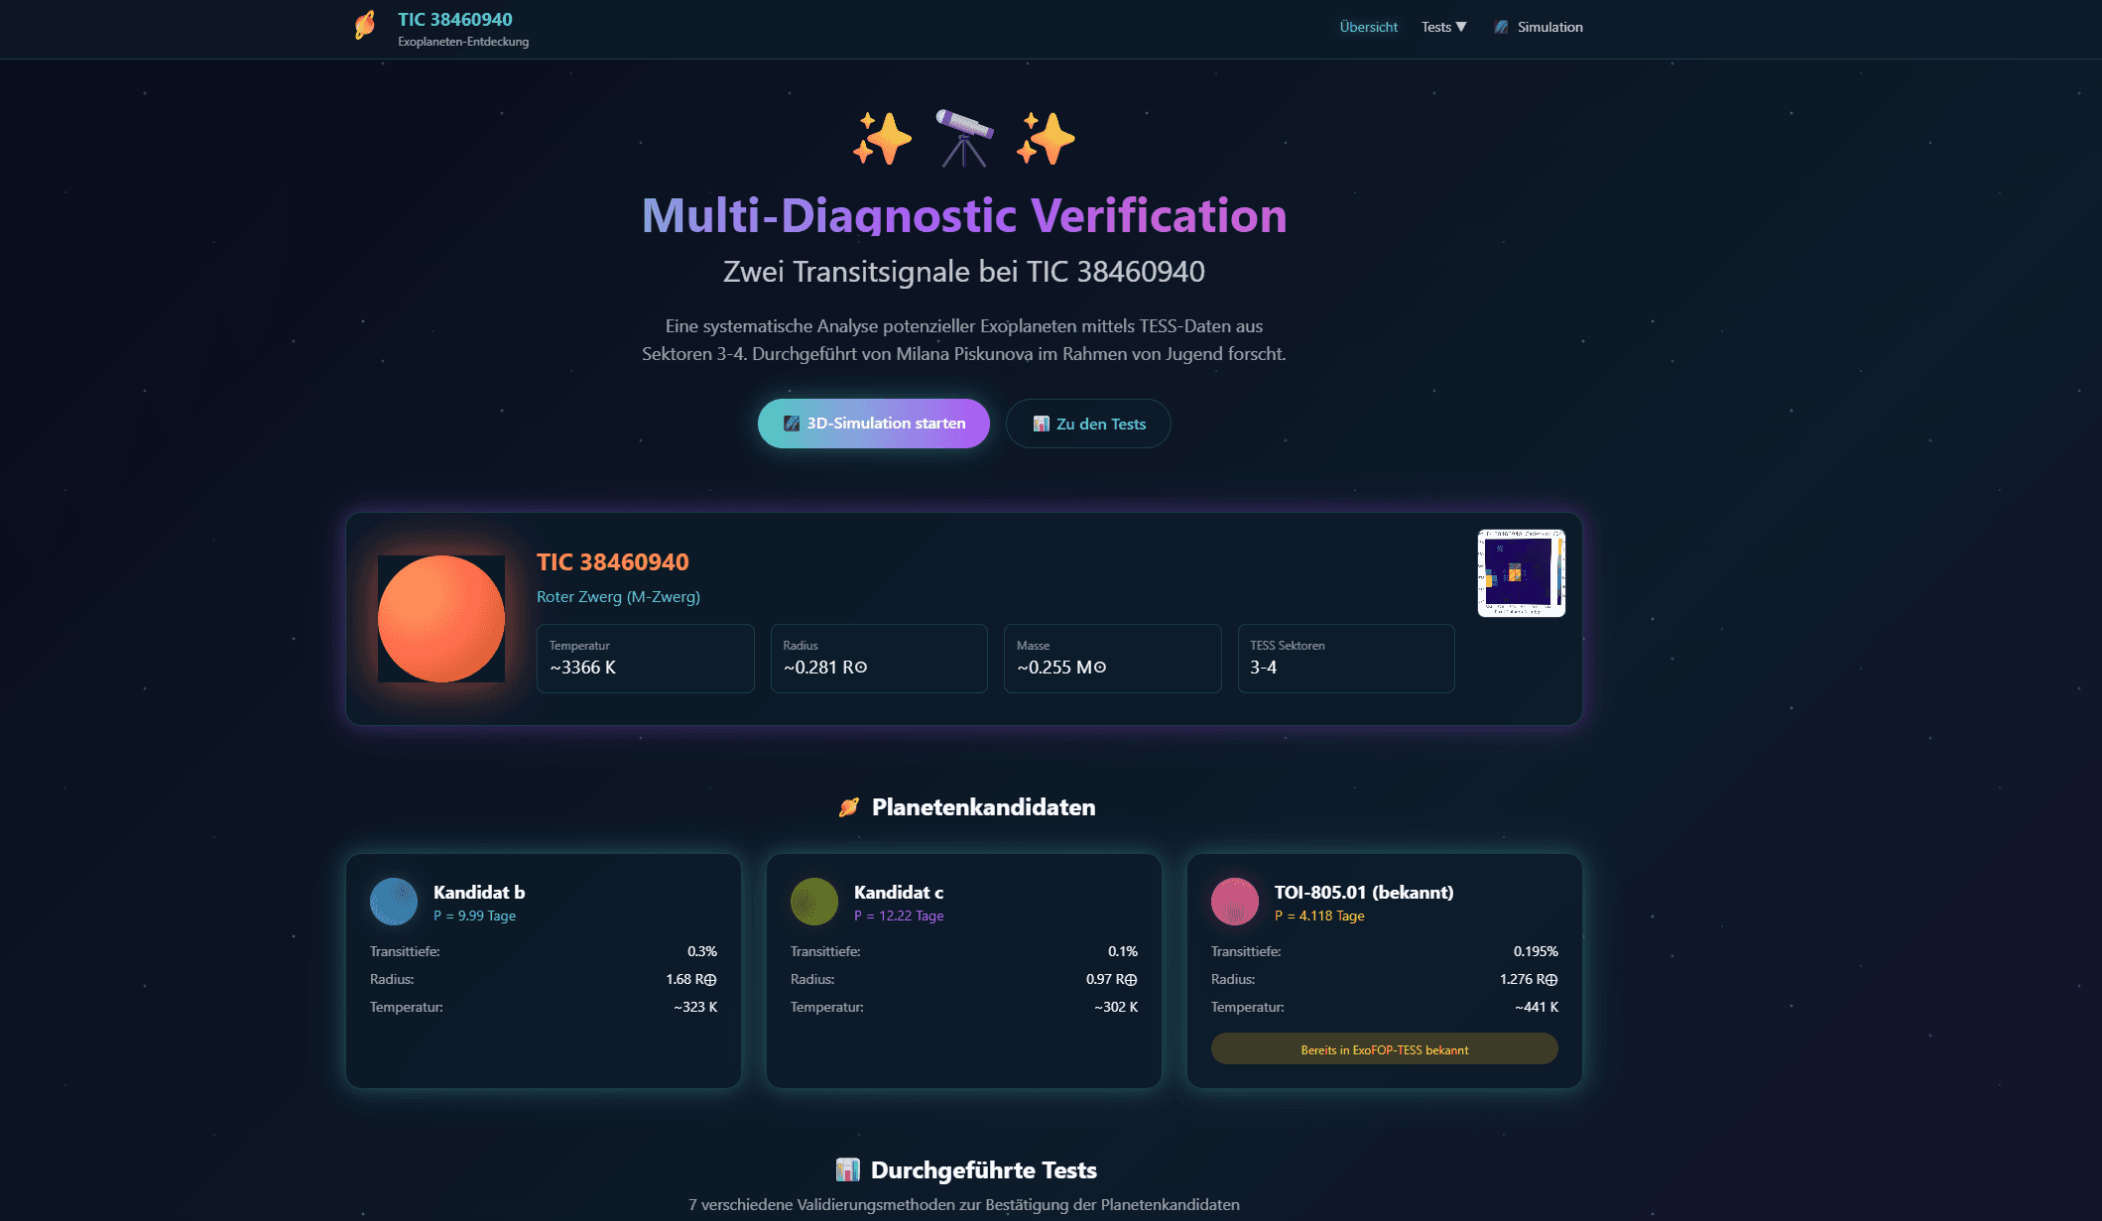The width and height of the screenshot is (2102, 1221).
Task: Click the right sparkle emoji above the title
Action: 1045,139
